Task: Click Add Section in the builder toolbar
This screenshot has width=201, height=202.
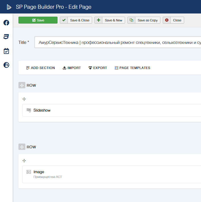Action: (41, 68)
